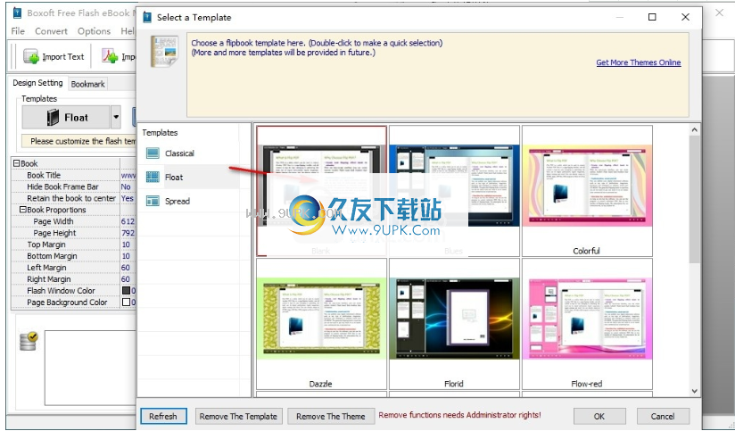Click the Page Width value 612
This screenshot has height=431, width=735.
point(128,221)
